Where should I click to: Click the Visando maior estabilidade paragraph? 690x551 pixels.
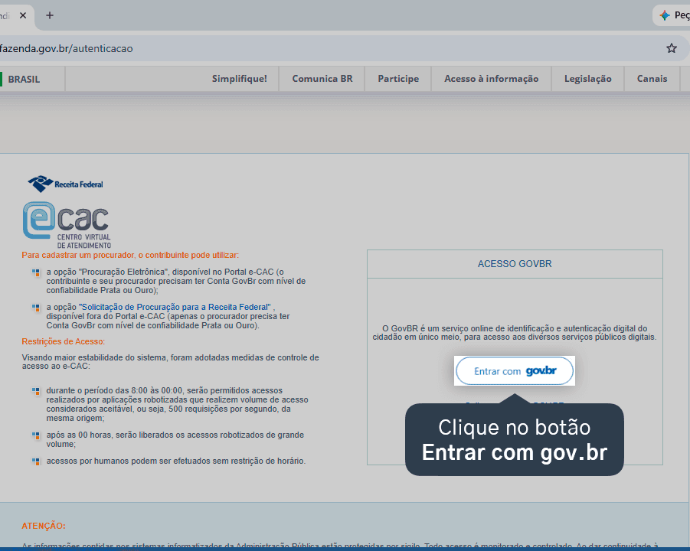(170, 361)
